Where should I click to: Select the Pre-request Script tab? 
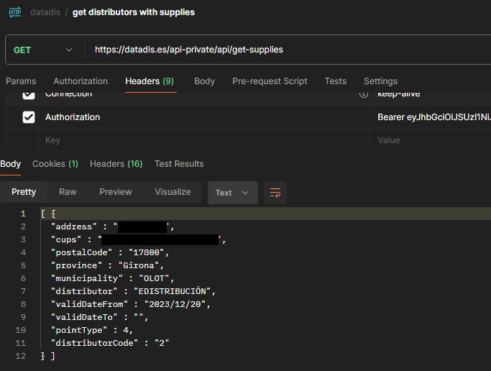(x=270, y=81)
